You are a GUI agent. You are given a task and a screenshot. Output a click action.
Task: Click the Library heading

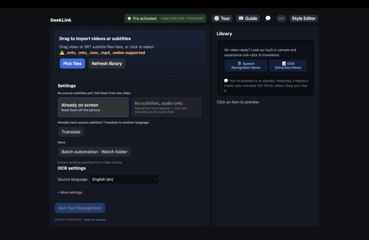[x=224, y=34]
